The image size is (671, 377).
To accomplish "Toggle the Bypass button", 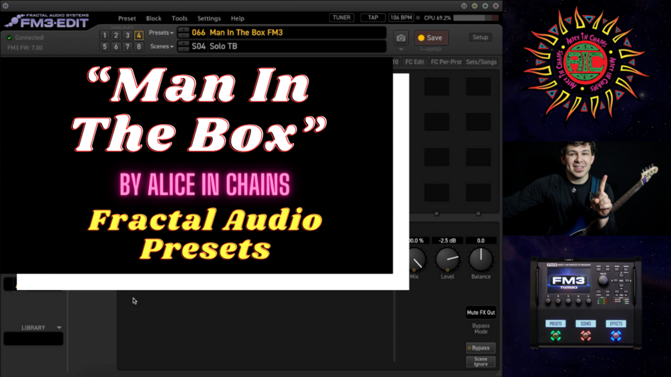I will coord(481,348).
